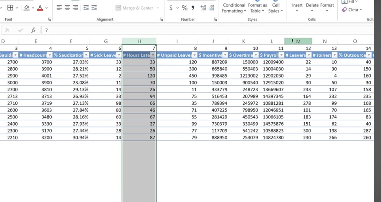Open Sauids column filter dropdown
Viewport: 381px width, 202px height.
coord(16,55)
